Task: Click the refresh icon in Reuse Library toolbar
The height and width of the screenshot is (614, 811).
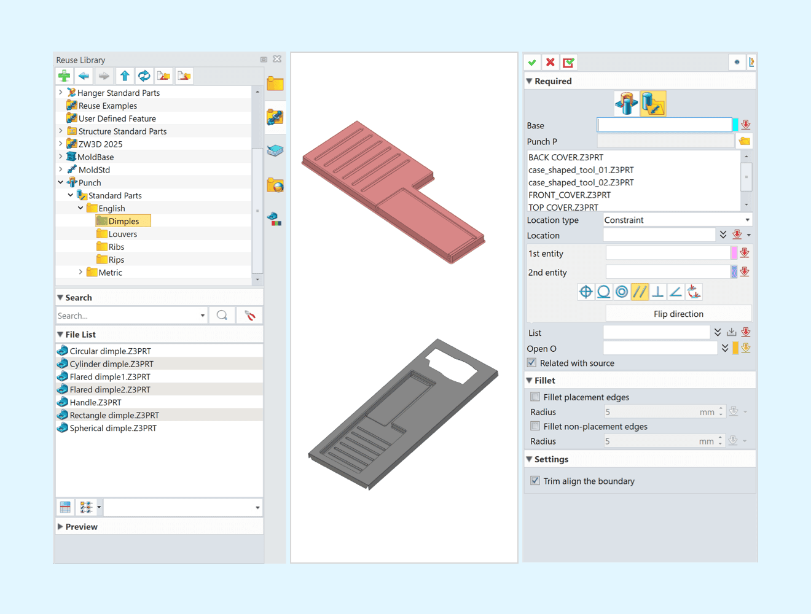Action: coord(144,76)
